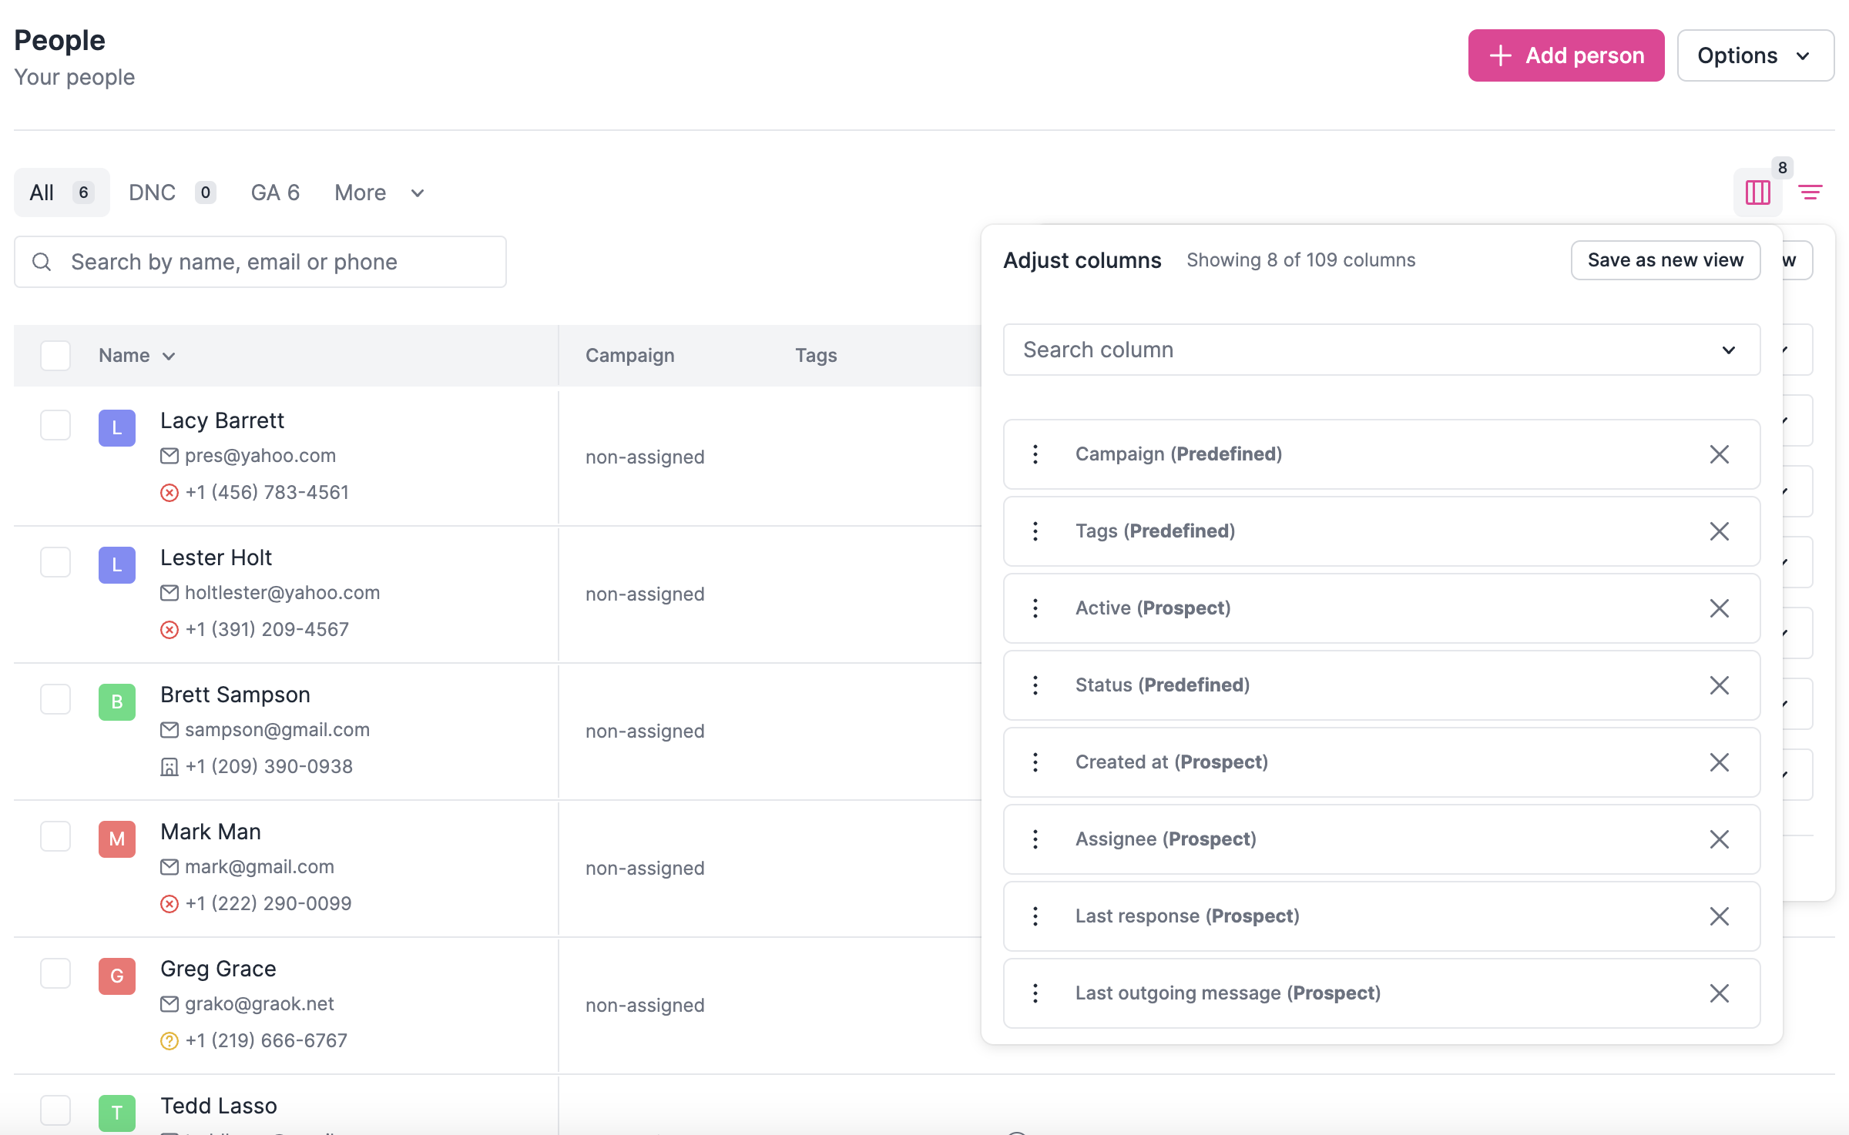Remove the Status column with its X icon
Image resolution: width=1849 pixels, height=1135 pixels.
1719,685
